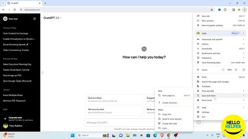
Task: Toggle the Chrome side panel icon
Action: 233,10
